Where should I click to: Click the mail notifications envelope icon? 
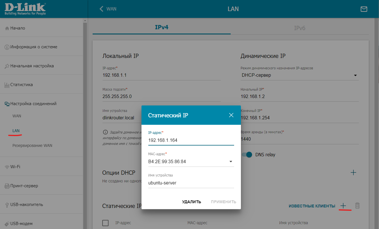[364, 9]
